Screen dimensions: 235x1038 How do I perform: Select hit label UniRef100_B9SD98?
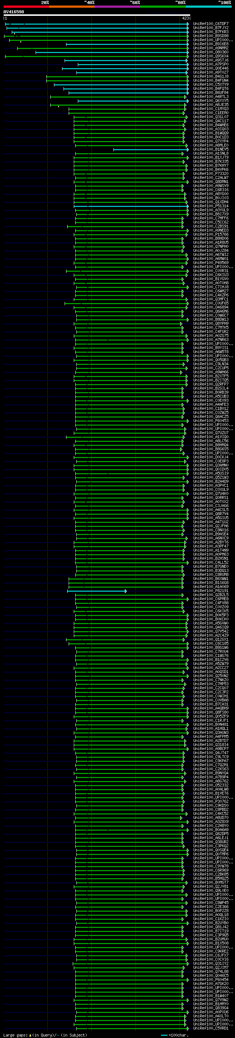[x=211, y=36]
